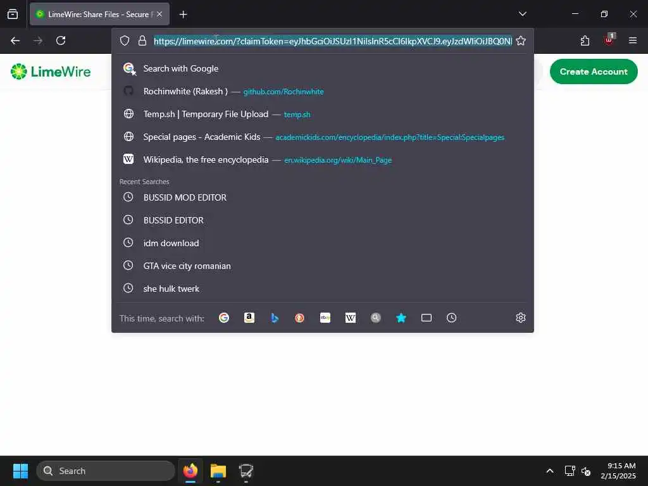The image size is (648, 486).
Task: Go back one page
Action: (15, 40)
